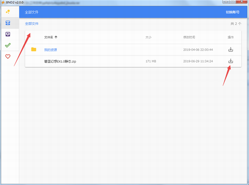Sort by 修改时间 column header
Screen dimensions: 249x185
(x=189, y=37)
